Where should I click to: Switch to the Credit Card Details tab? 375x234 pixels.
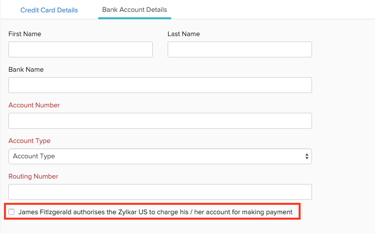(x=49, y=10)
